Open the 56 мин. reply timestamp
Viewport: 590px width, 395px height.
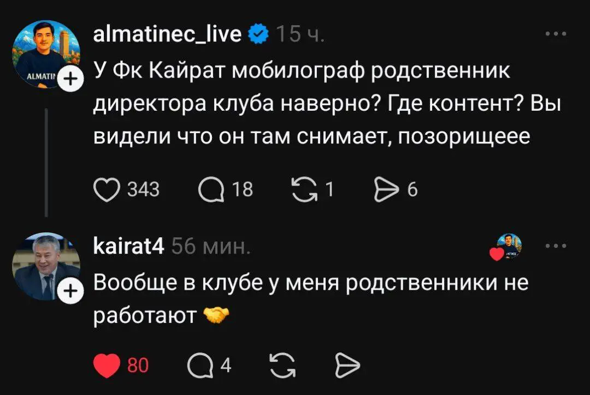coord(211,247)
